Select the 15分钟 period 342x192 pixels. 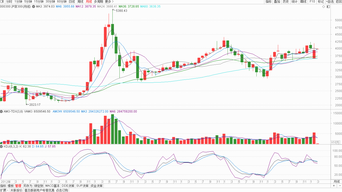point(39,2)
